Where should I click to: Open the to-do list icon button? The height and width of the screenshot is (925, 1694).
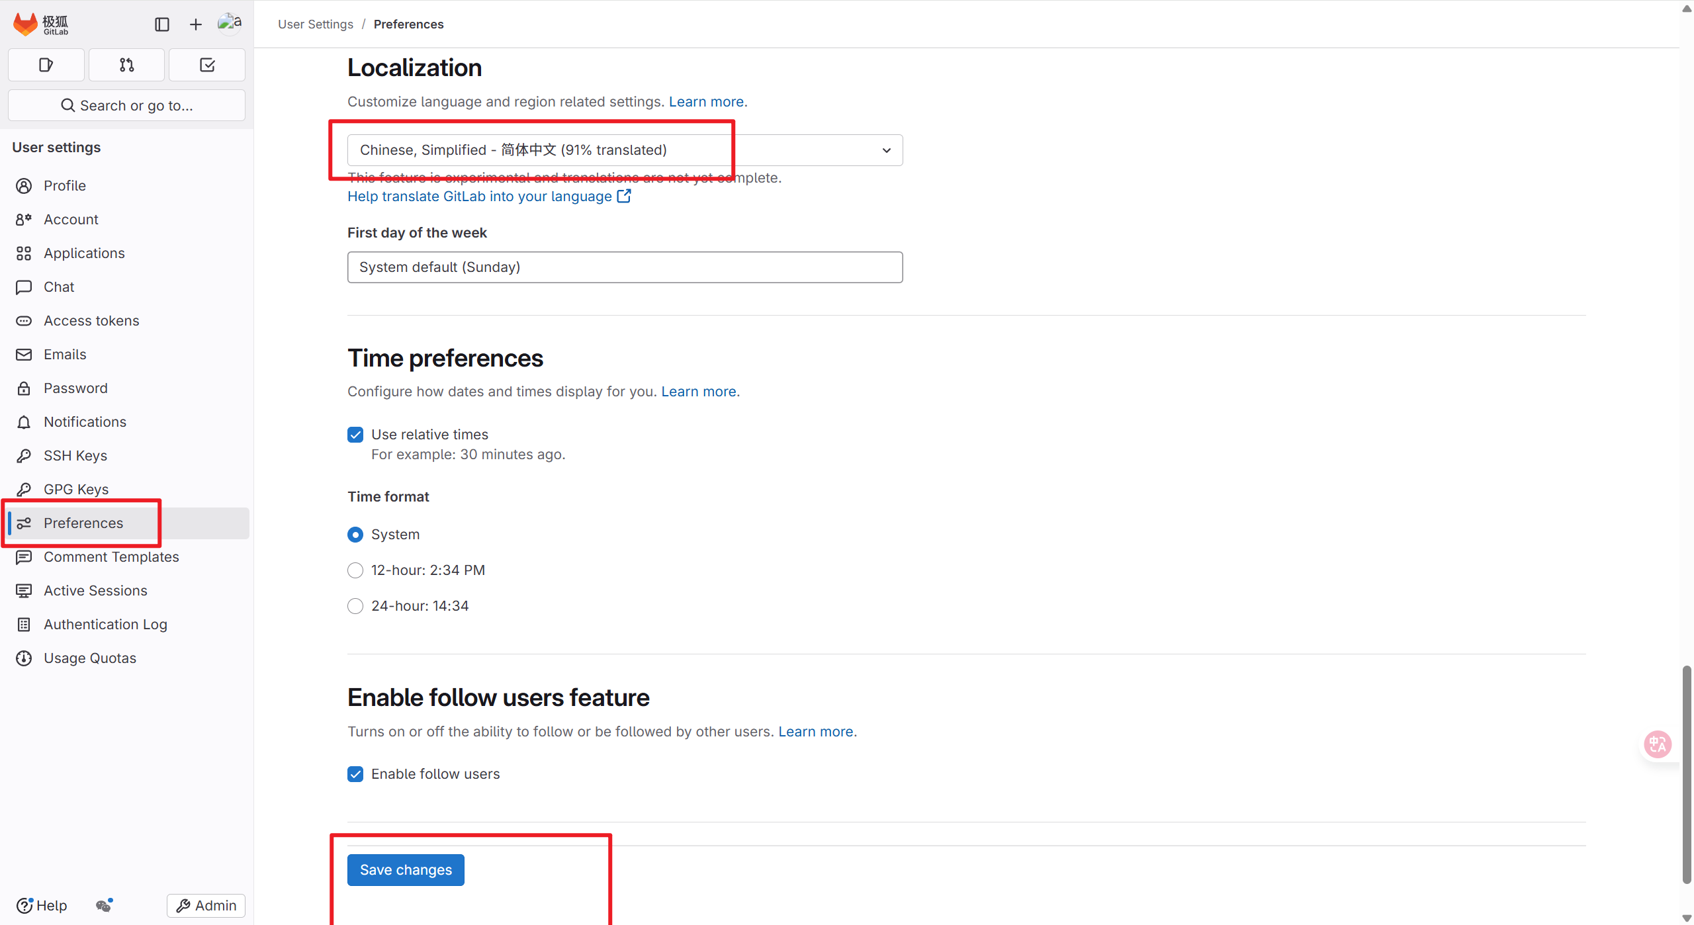207,65
